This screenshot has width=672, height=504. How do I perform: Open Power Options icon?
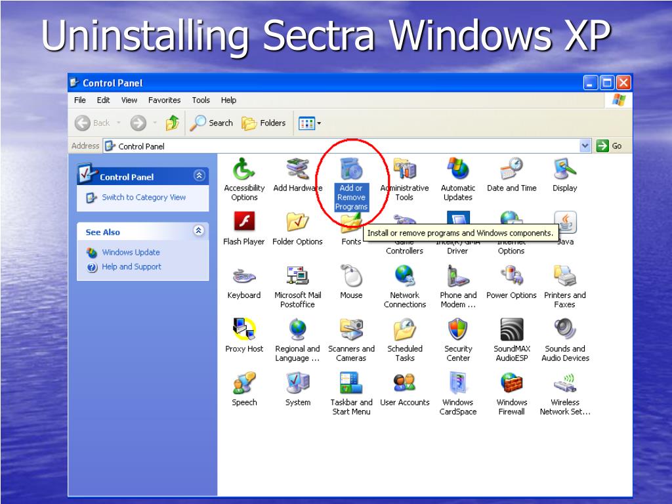(511, 276)
